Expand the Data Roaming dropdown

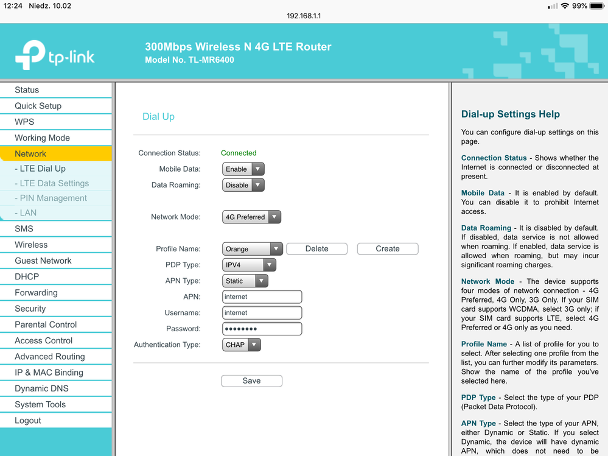(243, 185)
